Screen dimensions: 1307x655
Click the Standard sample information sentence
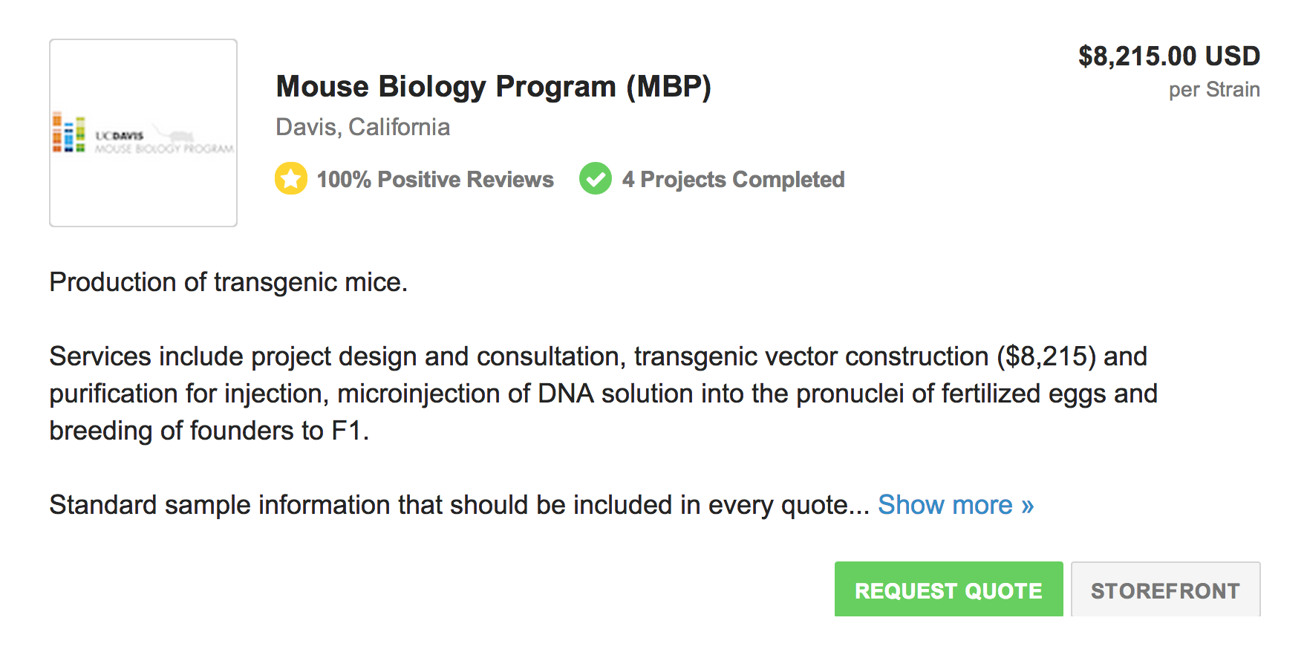coord(459,505)
